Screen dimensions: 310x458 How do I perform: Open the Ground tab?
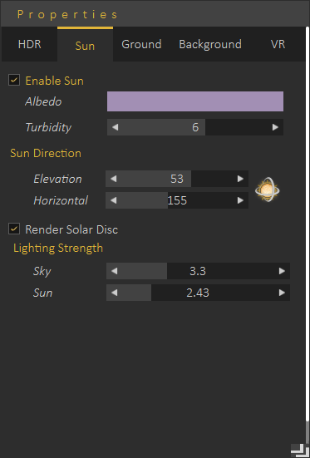141,44
